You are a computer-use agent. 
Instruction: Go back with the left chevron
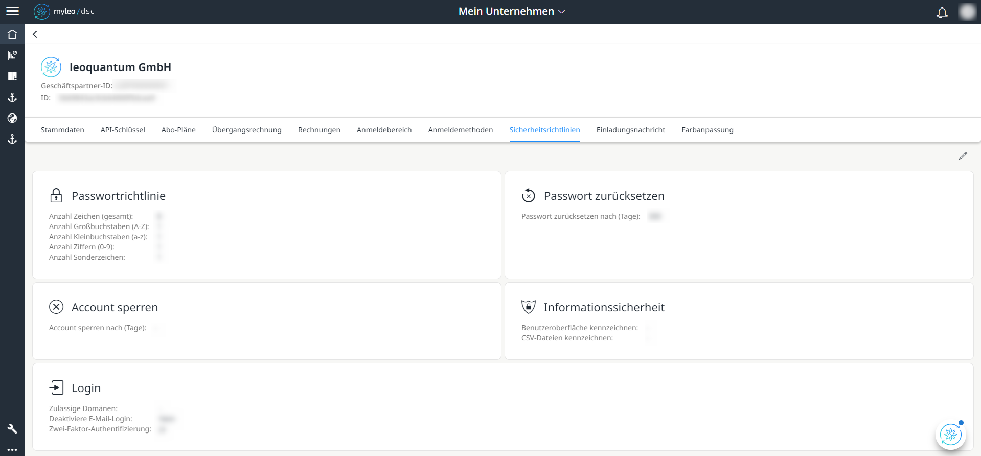coord(35,34)
